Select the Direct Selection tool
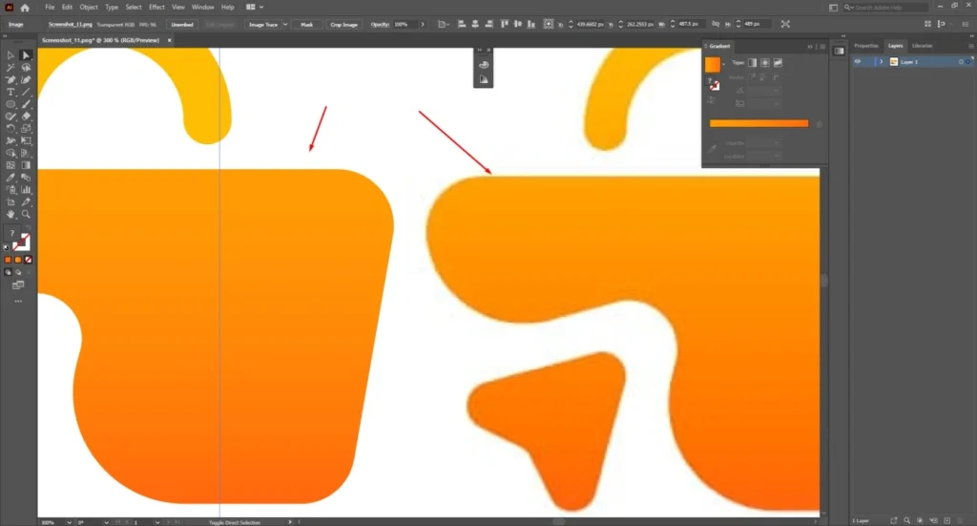This screenshot has width=977, height=526. (26, 55)
